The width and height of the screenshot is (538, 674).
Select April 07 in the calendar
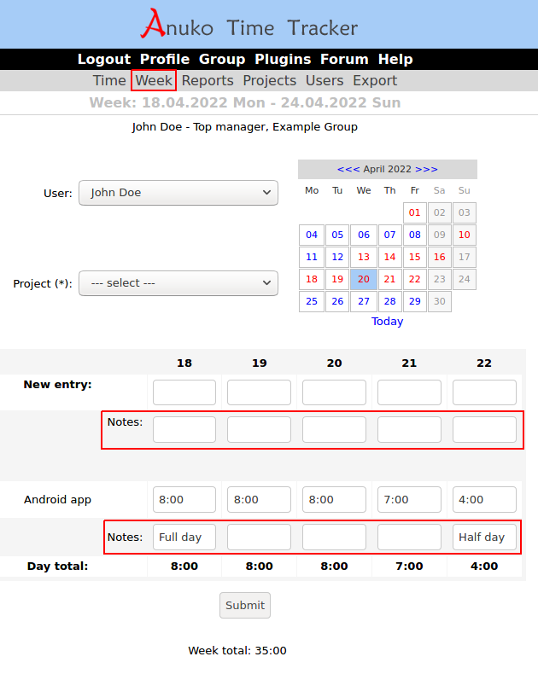390,235
